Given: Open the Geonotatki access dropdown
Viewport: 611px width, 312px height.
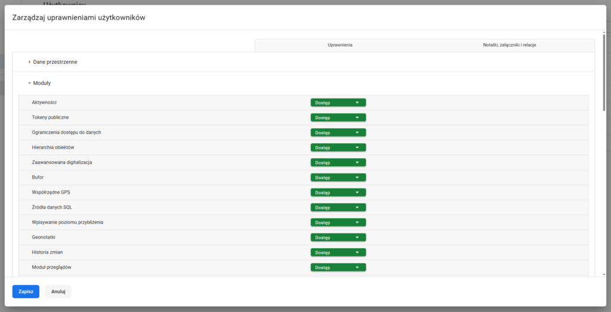Looking at the screenshot, I should click(x=338, y=237).
